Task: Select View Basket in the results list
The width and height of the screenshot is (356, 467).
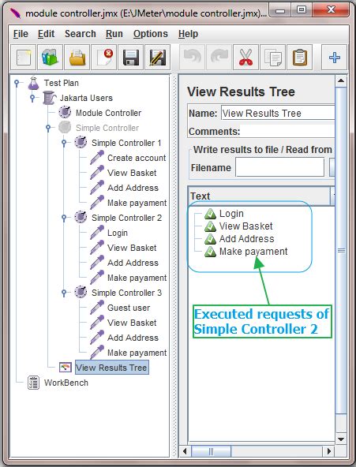Action: click(x=245, y=226)
